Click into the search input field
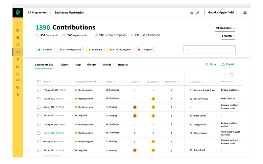263x164 pixels. coord(209,49)
